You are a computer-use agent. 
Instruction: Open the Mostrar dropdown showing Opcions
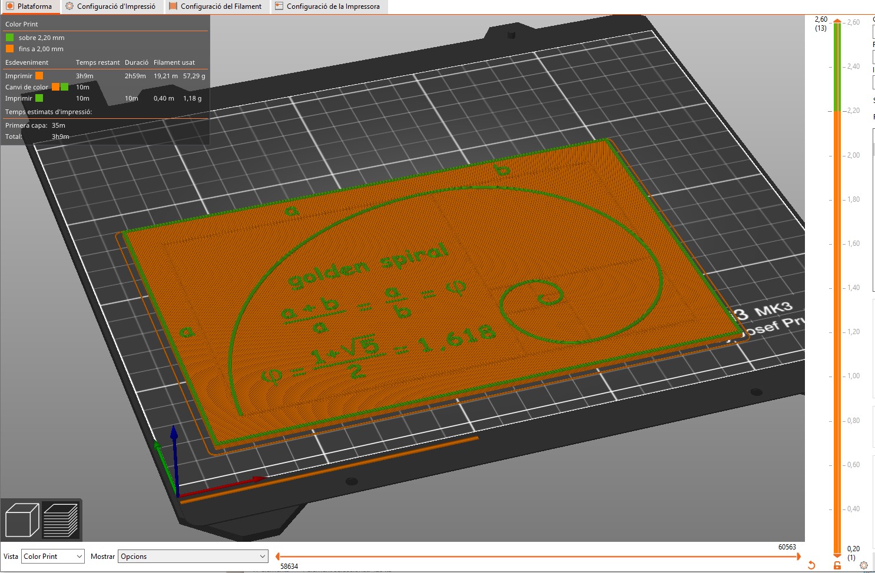point(193,556)
